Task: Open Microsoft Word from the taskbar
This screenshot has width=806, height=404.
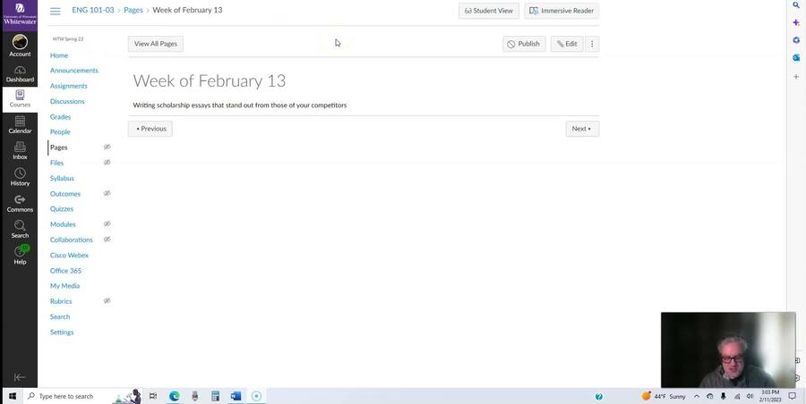Action: coord(236,396)
